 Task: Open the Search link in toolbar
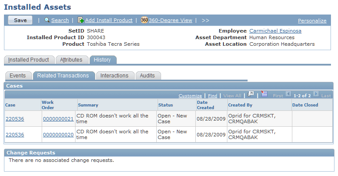coord(60,20)
